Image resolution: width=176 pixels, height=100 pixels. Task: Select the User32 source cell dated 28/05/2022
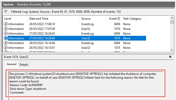pyautogui.click(x=86, y=29)
